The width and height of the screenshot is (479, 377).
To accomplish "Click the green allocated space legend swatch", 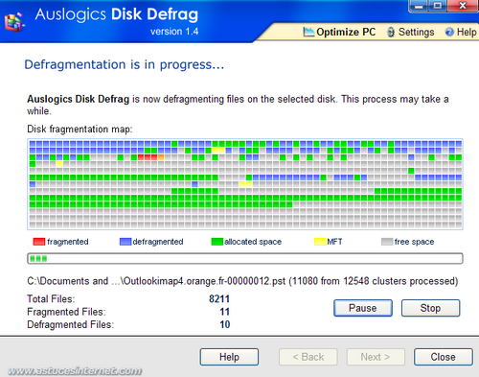I will pyautogui.click(x=217, y=242).
